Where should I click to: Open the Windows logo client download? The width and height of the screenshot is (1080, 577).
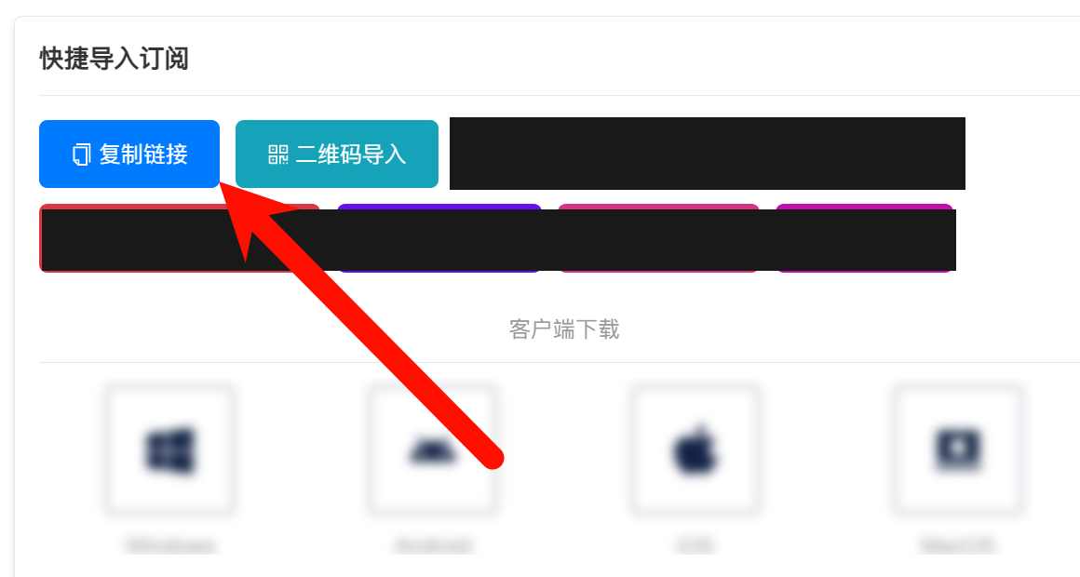coord(169,451)
